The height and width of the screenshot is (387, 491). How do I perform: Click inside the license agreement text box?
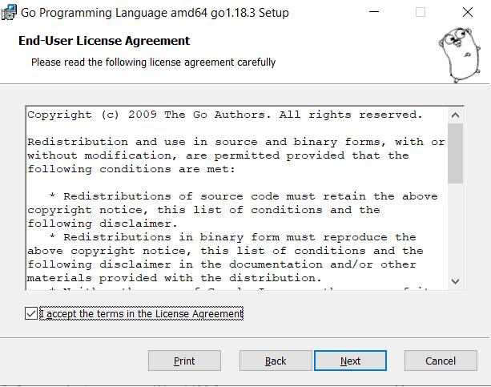(237, 198)
